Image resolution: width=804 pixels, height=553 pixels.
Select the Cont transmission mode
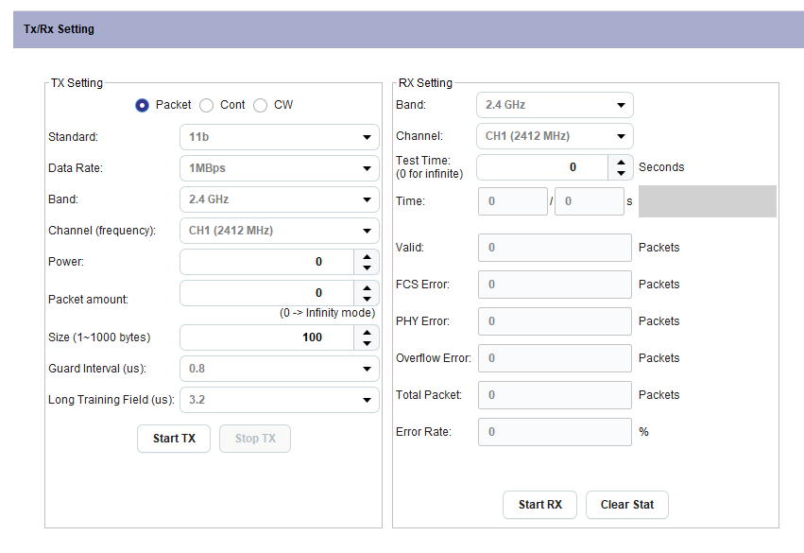point(207,105)
